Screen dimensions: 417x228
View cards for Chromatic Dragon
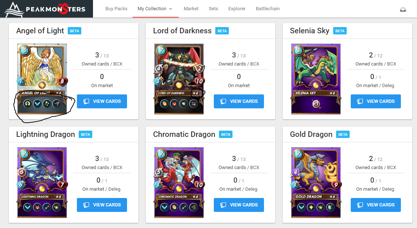click(239, 205)
